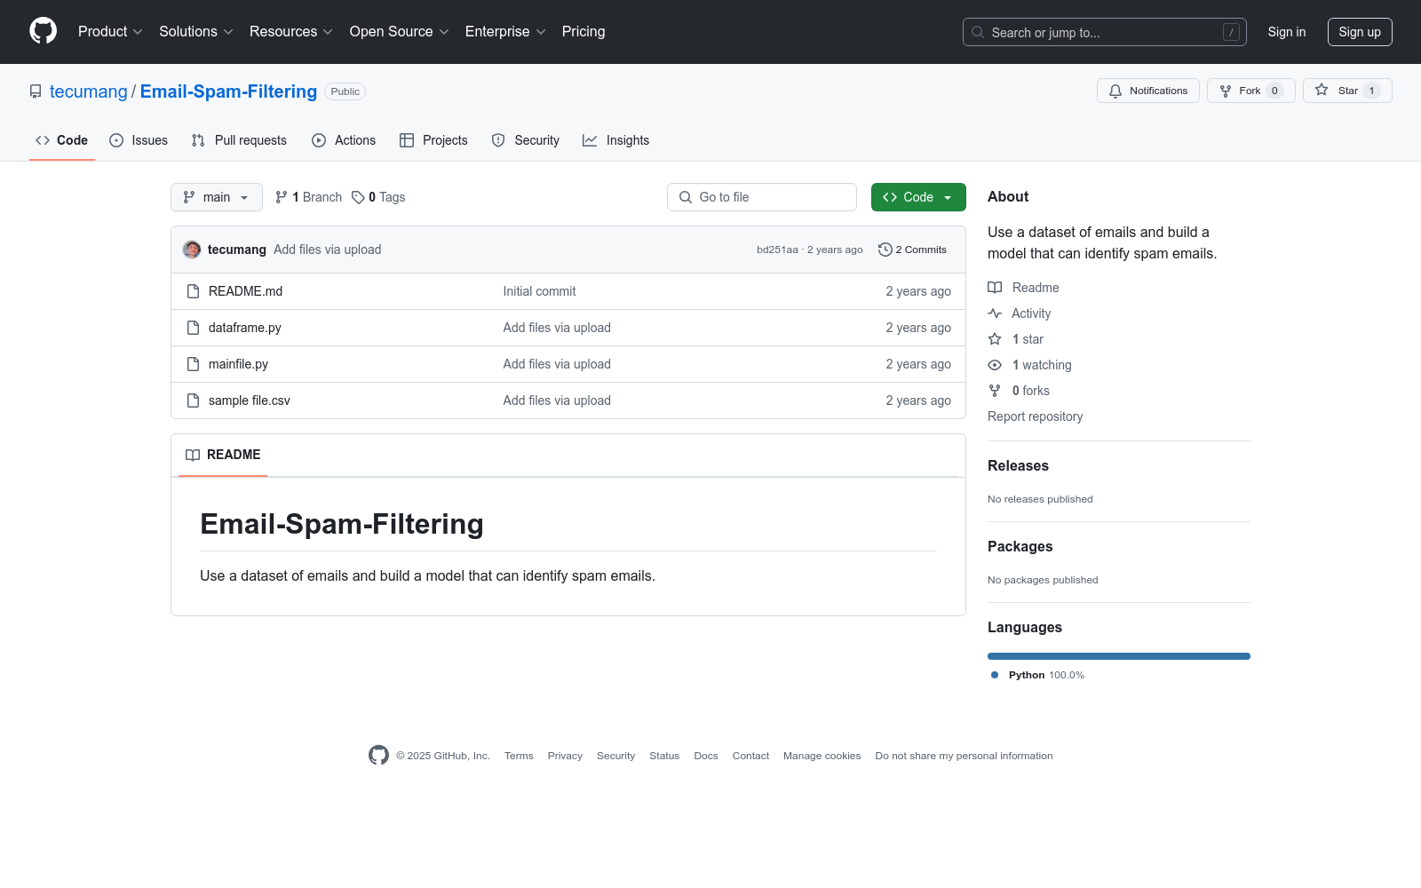
Task: Open the Pull requests tab
Action: pos(239,140)
